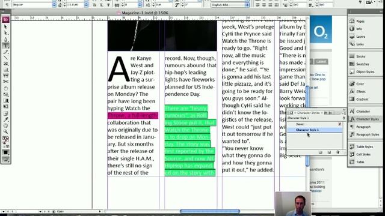Image resolution: width=385 pixels, height=216 pixels.
Task: Click the Apply Color swatch in toolbox
Action: pos(5,152)
